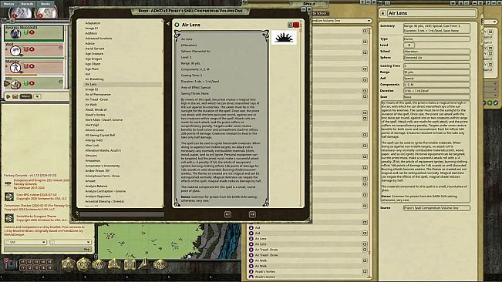Click the red button on Air Lens page
This screenshot has height=282, width=502.
pyautogui.click(x=296, y=25)
